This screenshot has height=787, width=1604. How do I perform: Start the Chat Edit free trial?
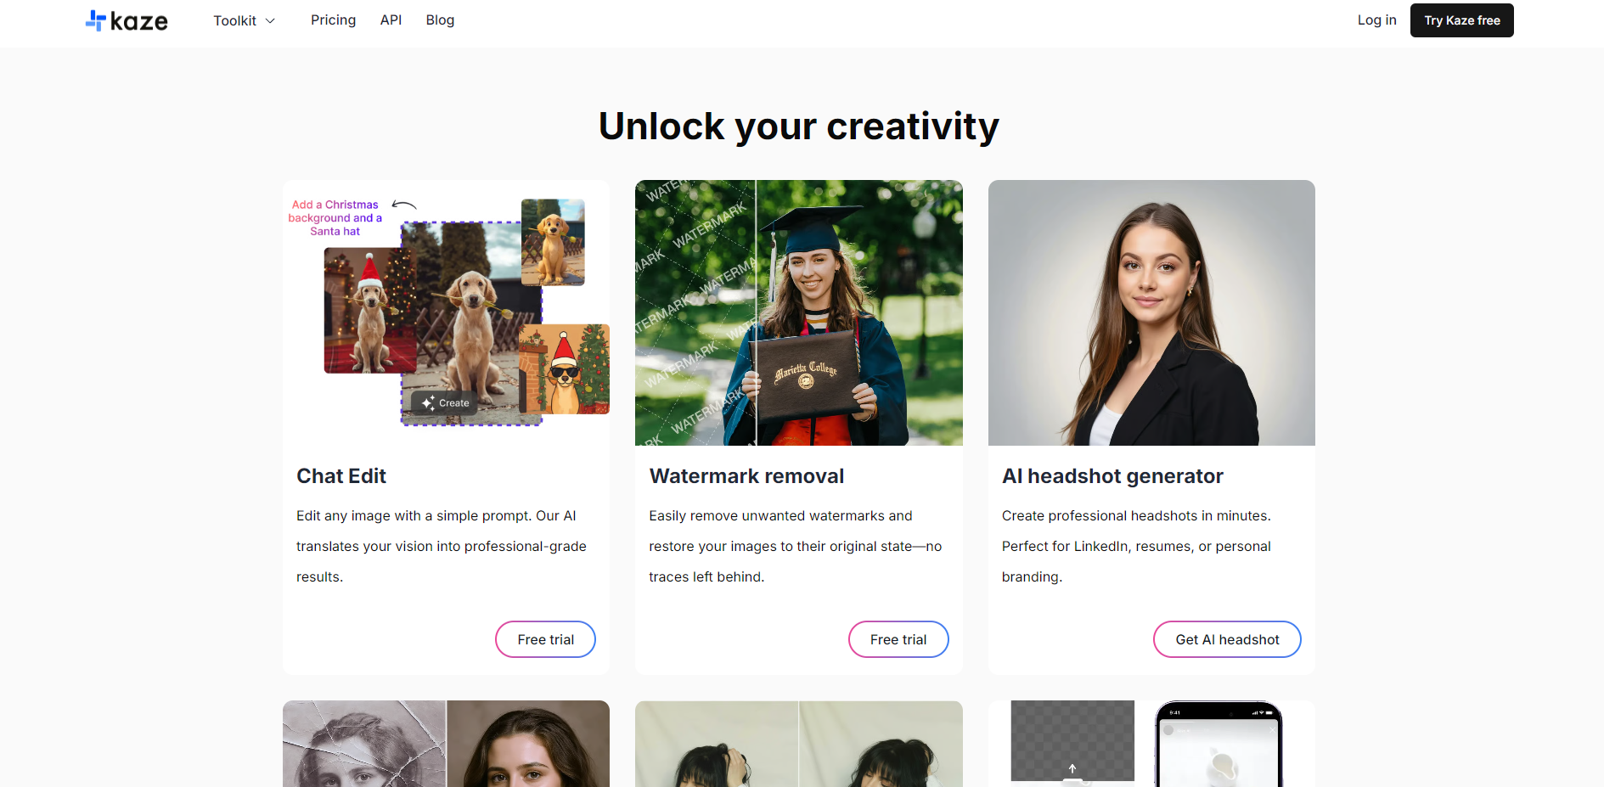tap(545, 639)
